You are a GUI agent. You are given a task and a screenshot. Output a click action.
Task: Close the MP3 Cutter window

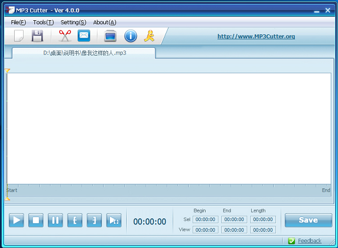(328, 10)
